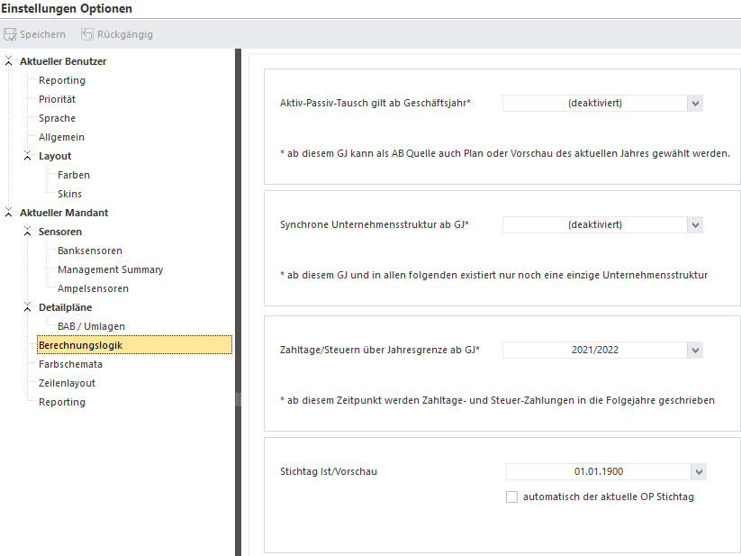Image resolution: width=741 pixels, height=556 pixels.
Task: Open the Stichtag Ist/Vorschau date picker
Action: click(x=698, y=471)
